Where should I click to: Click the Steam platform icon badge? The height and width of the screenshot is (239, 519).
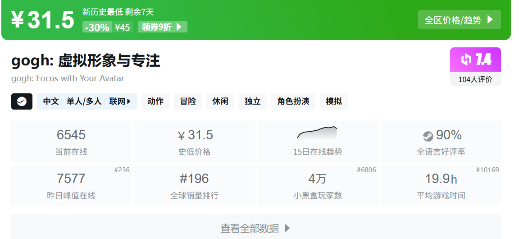(22, 101)
